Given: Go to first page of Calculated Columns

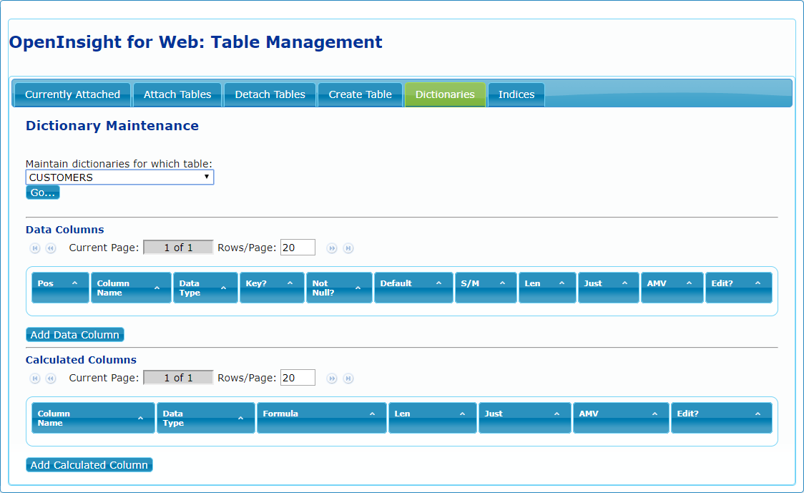Looking at the screenshot, I should pos(35,379).
